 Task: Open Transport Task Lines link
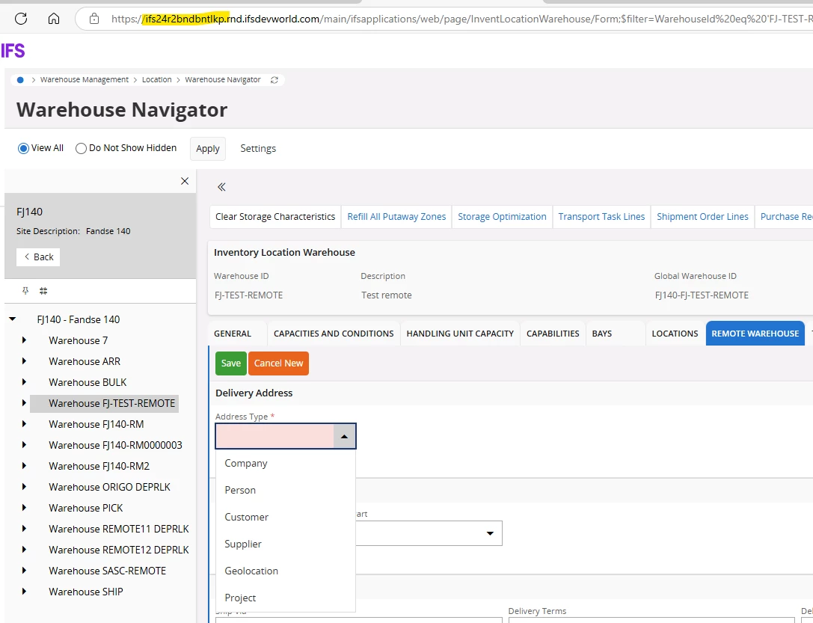tap(601, 217)
